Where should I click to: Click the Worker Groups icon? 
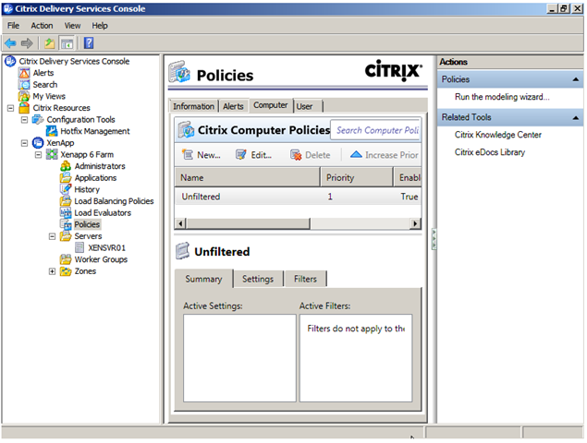click(66, 259)
